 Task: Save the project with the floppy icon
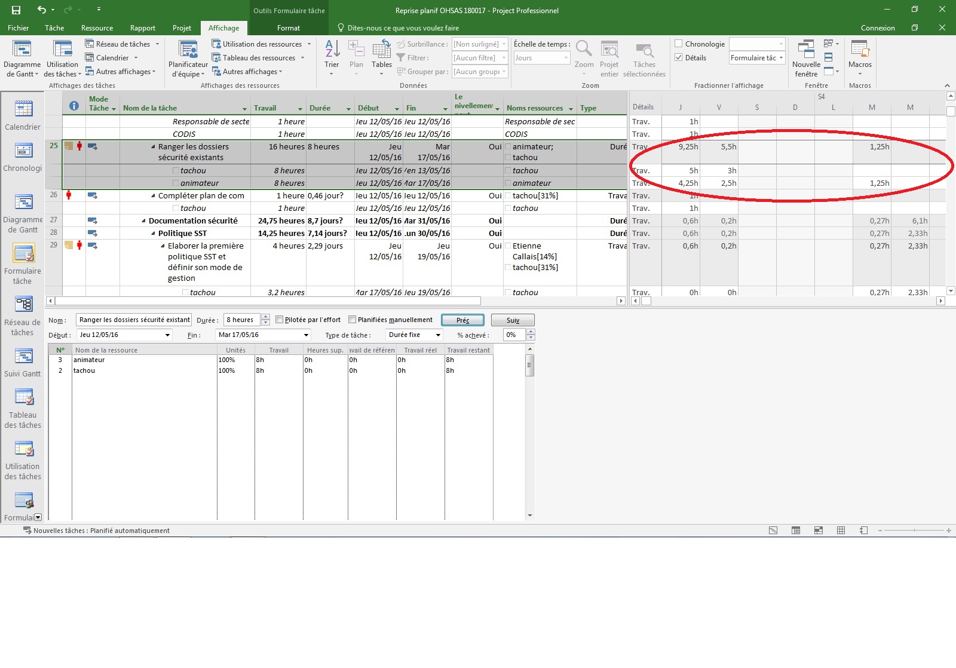coord(16,10)
